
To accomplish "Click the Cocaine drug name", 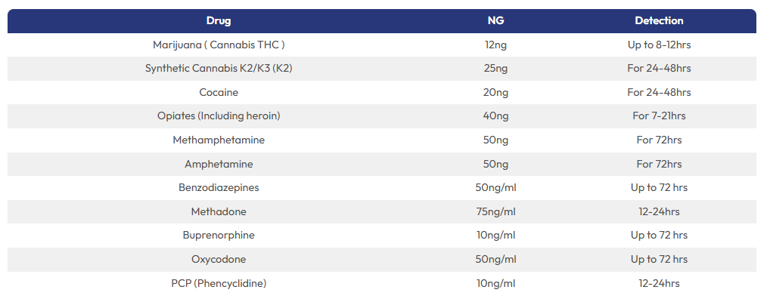I will pyautogui.click(x=219, y=93).
